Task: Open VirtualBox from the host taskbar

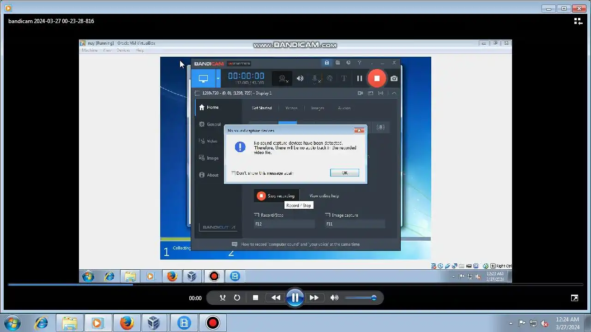Action: (x=154, y=323)
